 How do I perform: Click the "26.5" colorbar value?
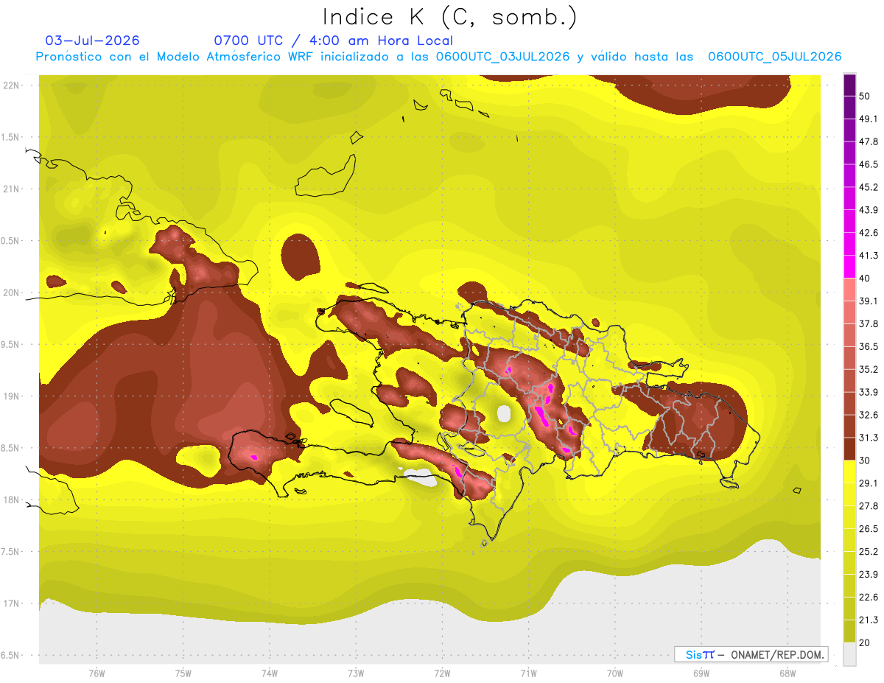tap(869, 528)
